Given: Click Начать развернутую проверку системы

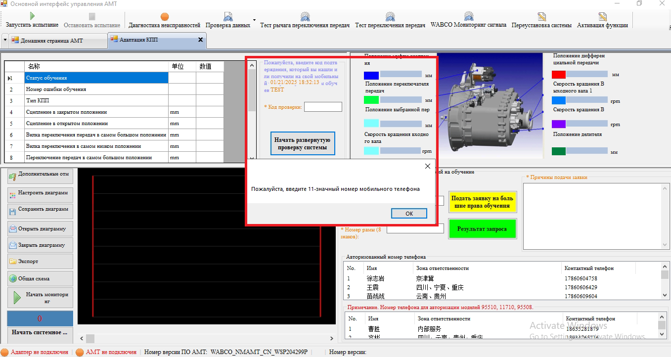Looking at the screenshot, I should 303,143.
